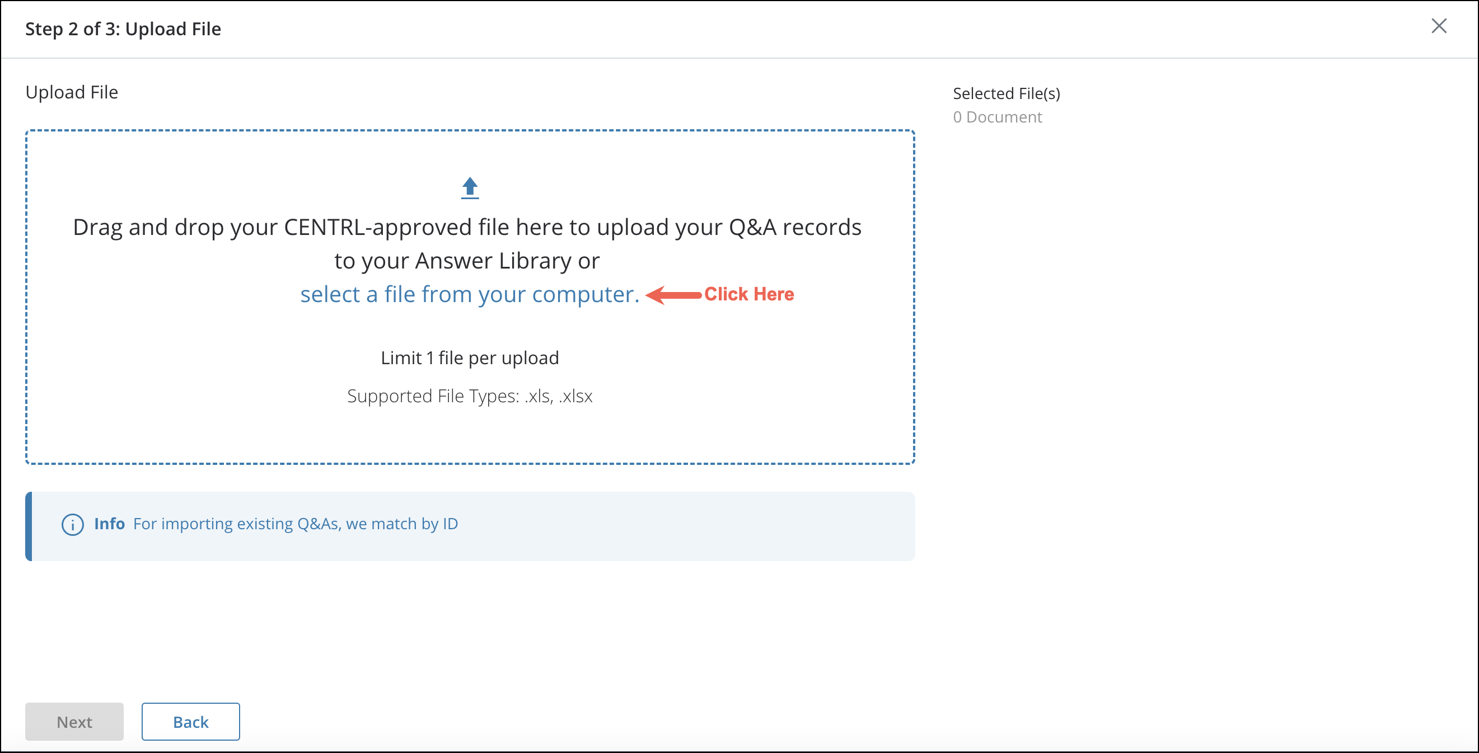
Task: Click the '0 Document' text under Selected Files
Action: pyautogui.click(x=998, y=117)
